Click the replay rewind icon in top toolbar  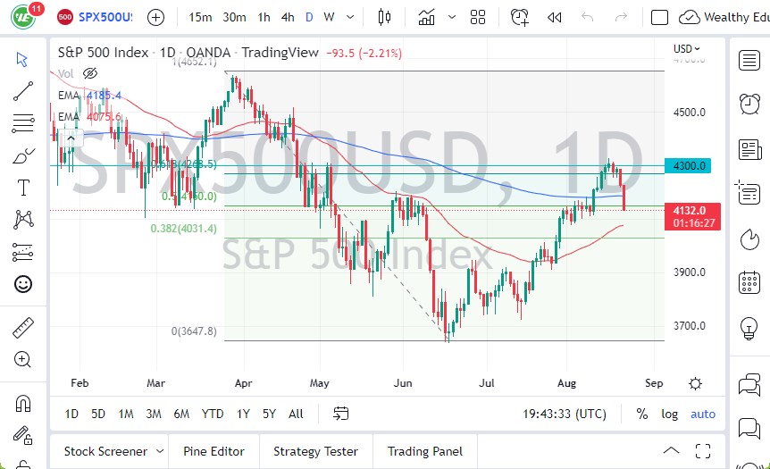(x=555, y=17)
